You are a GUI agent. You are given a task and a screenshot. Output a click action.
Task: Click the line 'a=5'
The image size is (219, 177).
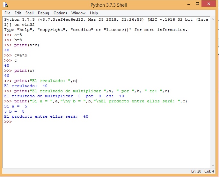point(18,35)
